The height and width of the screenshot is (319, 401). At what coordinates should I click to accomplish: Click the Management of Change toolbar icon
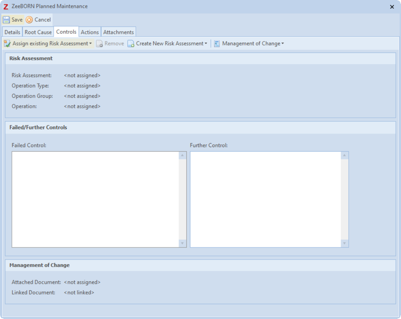click(x=217, y=44)
